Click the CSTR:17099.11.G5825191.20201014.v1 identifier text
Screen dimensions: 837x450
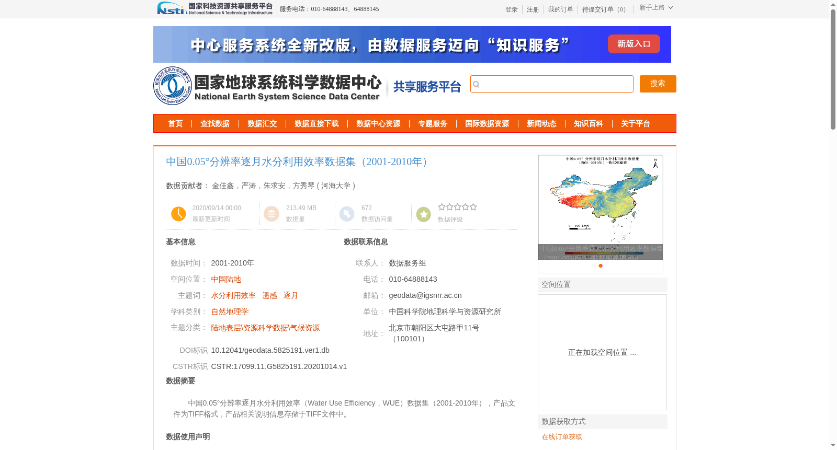coord(279,367)
